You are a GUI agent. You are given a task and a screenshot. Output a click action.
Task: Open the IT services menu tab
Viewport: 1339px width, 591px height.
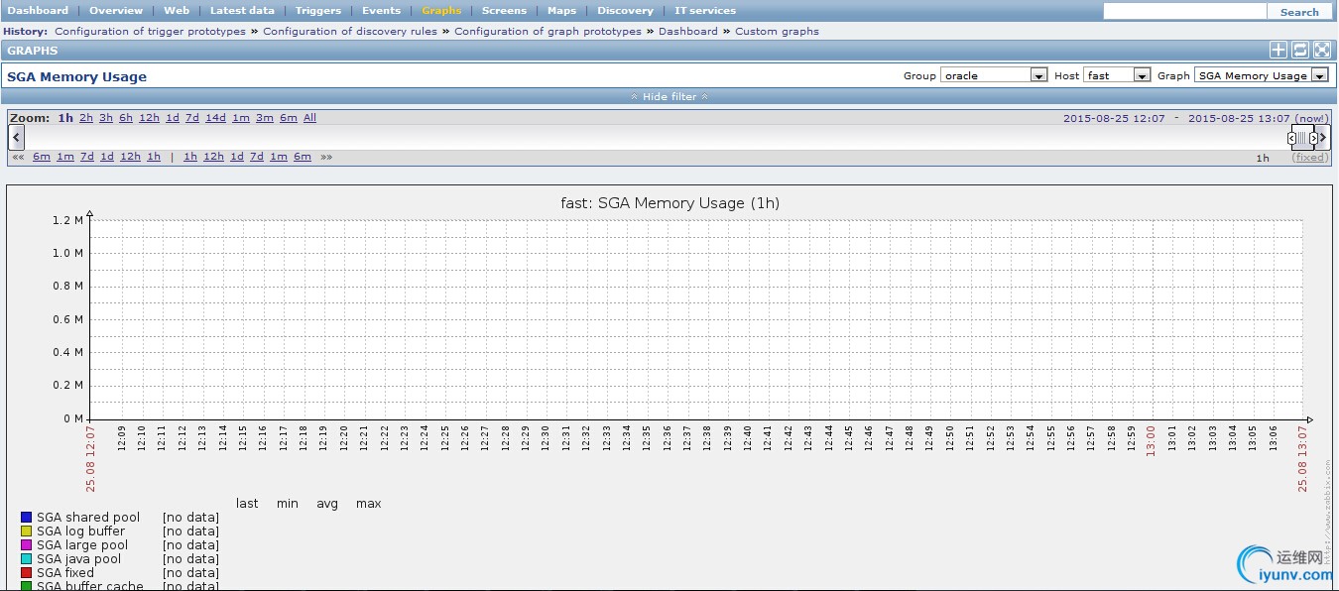[x=705, y=10]
